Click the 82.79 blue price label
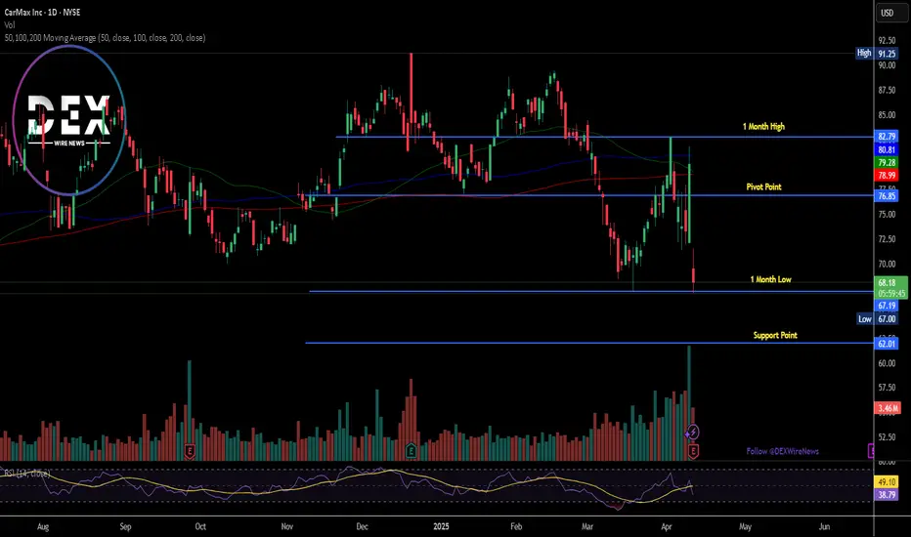 click(887, 137)
